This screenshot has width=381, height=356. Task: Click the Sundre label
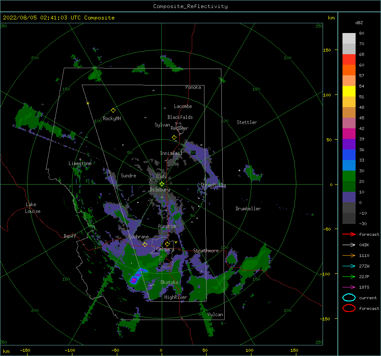129,175
